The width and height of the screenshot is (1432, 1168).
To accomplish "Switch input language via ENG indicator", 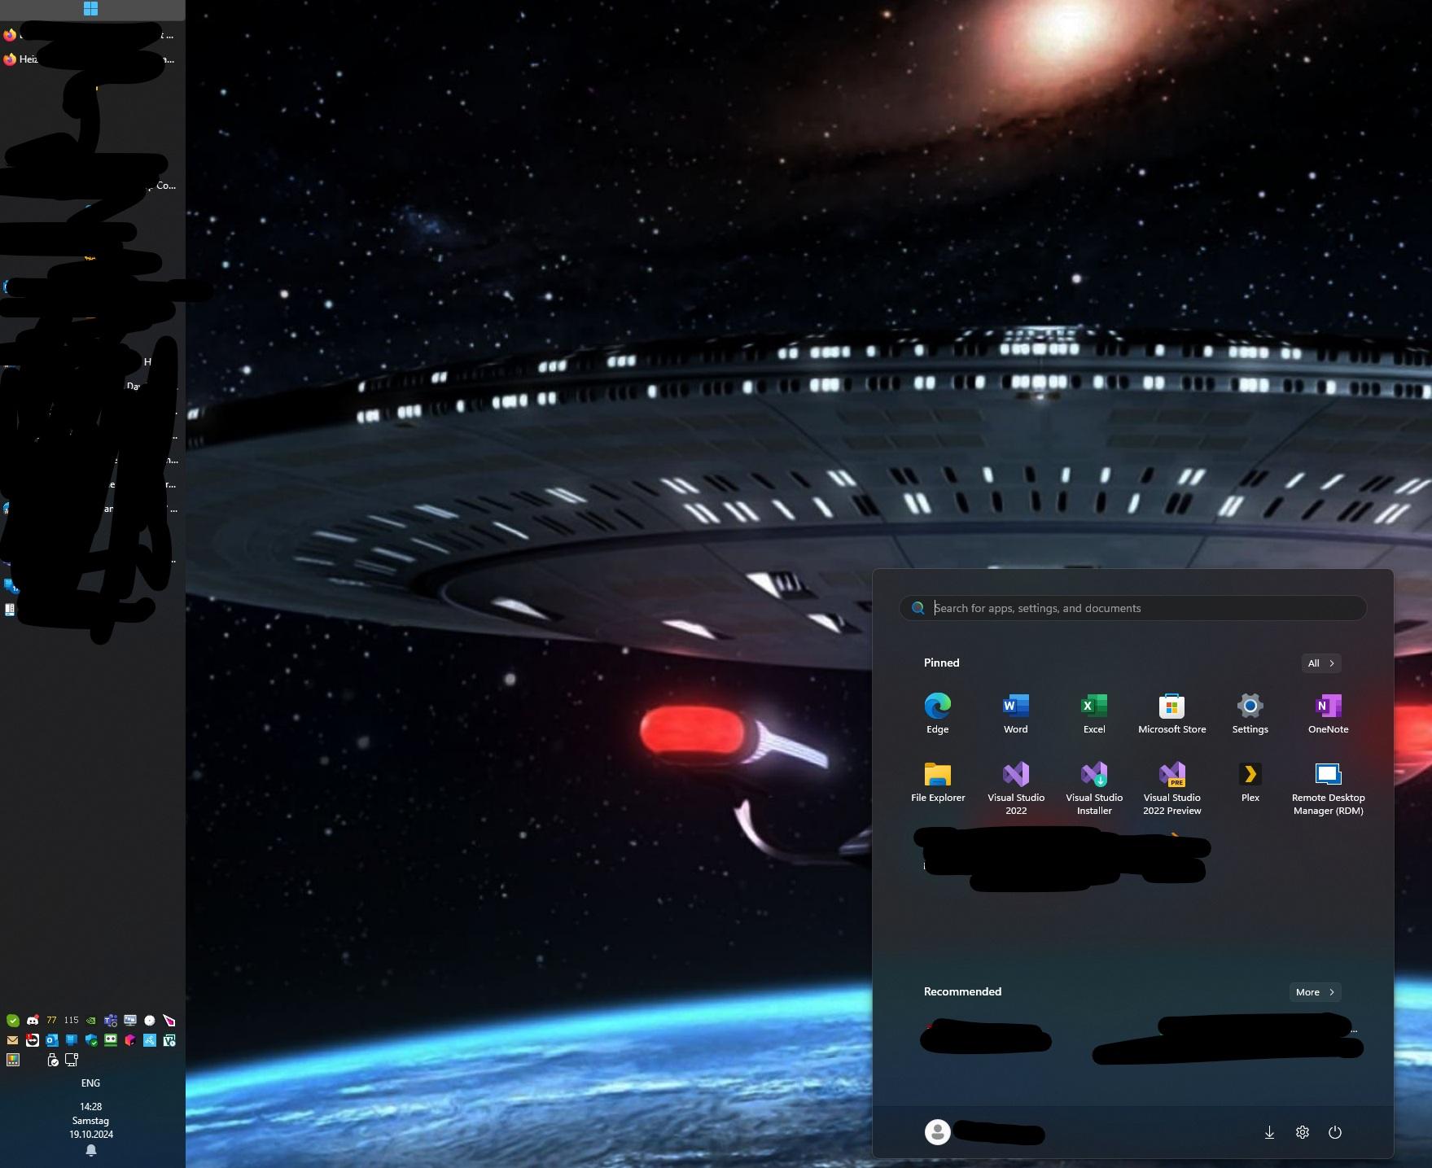I will 90,1083.
